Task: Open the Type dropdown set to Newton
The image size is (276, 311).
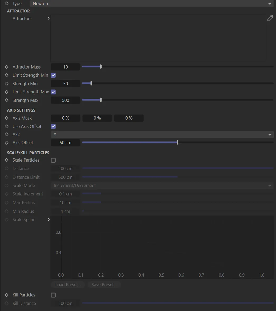Action: (x=152, y=4)
